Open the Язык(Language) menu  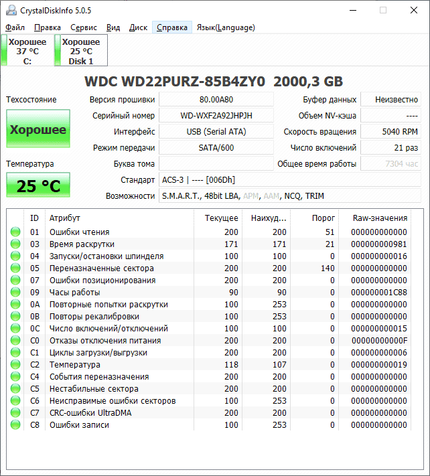[x=225, y=27]
